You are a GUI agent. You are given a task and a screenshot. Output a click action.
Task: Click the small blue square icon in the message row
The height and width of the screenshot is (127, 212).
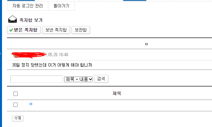[31, 104]
